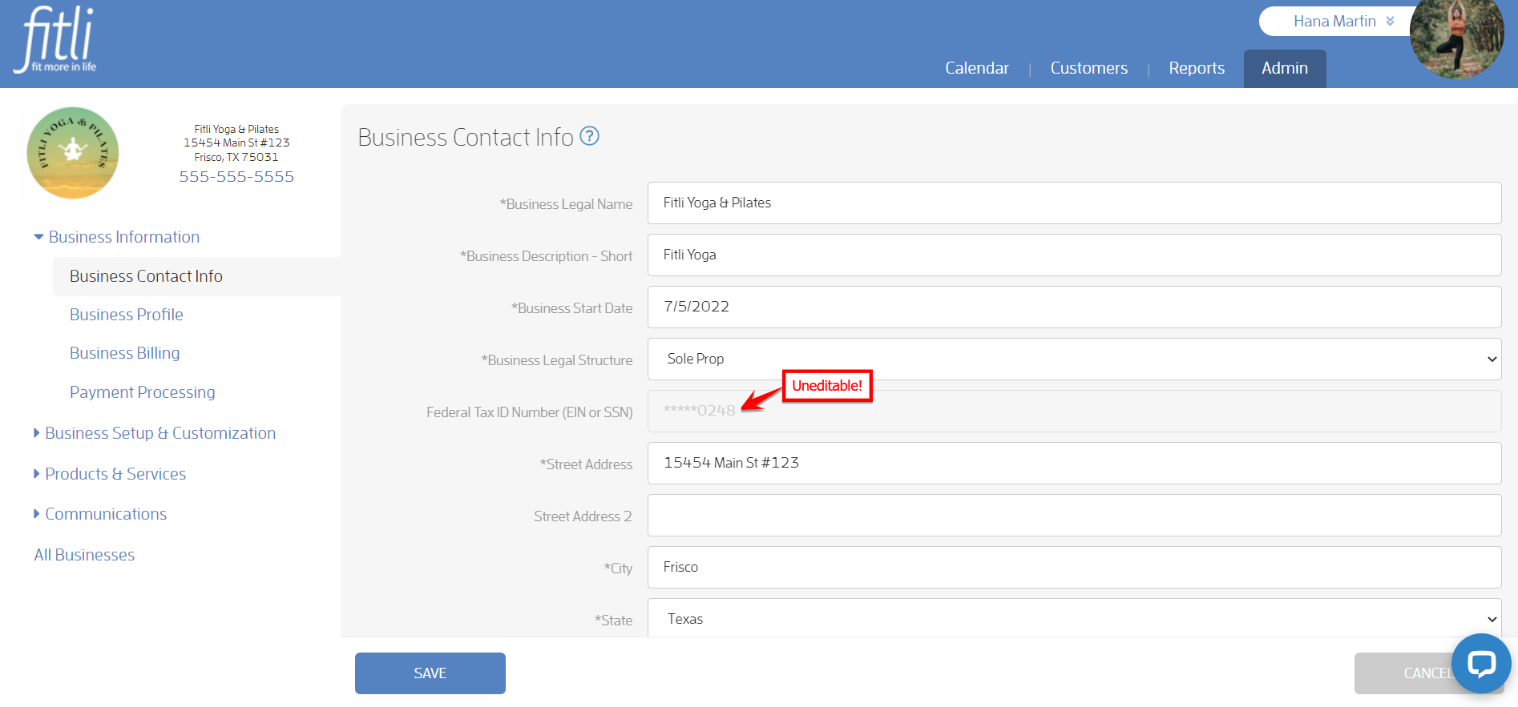Edit the Business Legal Name field
The image size is (1518, 707).
[1074, 203]
